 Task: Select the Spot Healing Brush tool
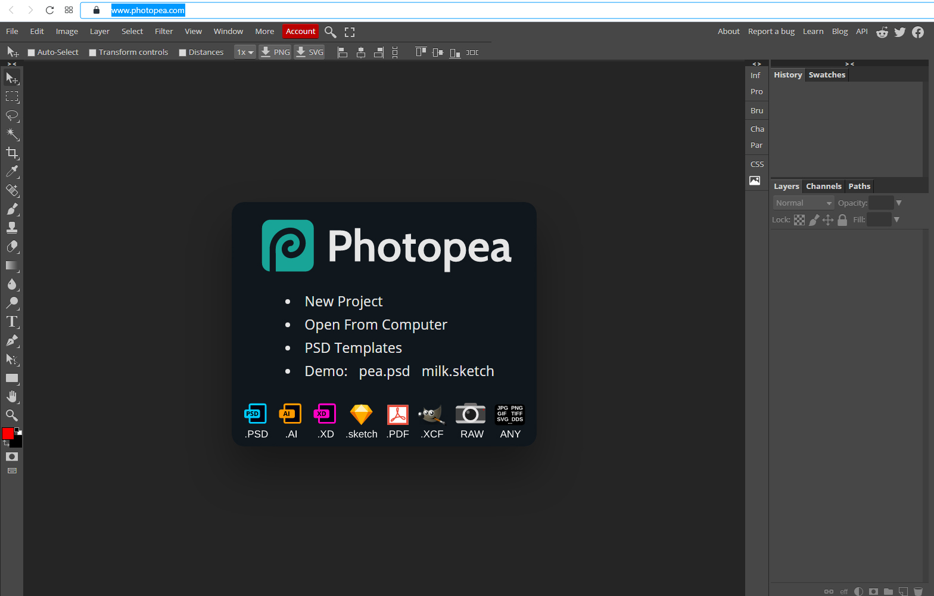tap(12, 191)
